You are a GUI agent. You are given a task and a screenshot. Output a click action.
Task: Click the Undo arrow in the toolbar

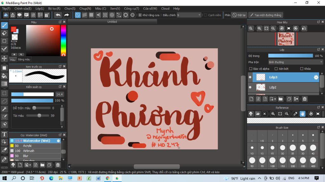point(58,15)
